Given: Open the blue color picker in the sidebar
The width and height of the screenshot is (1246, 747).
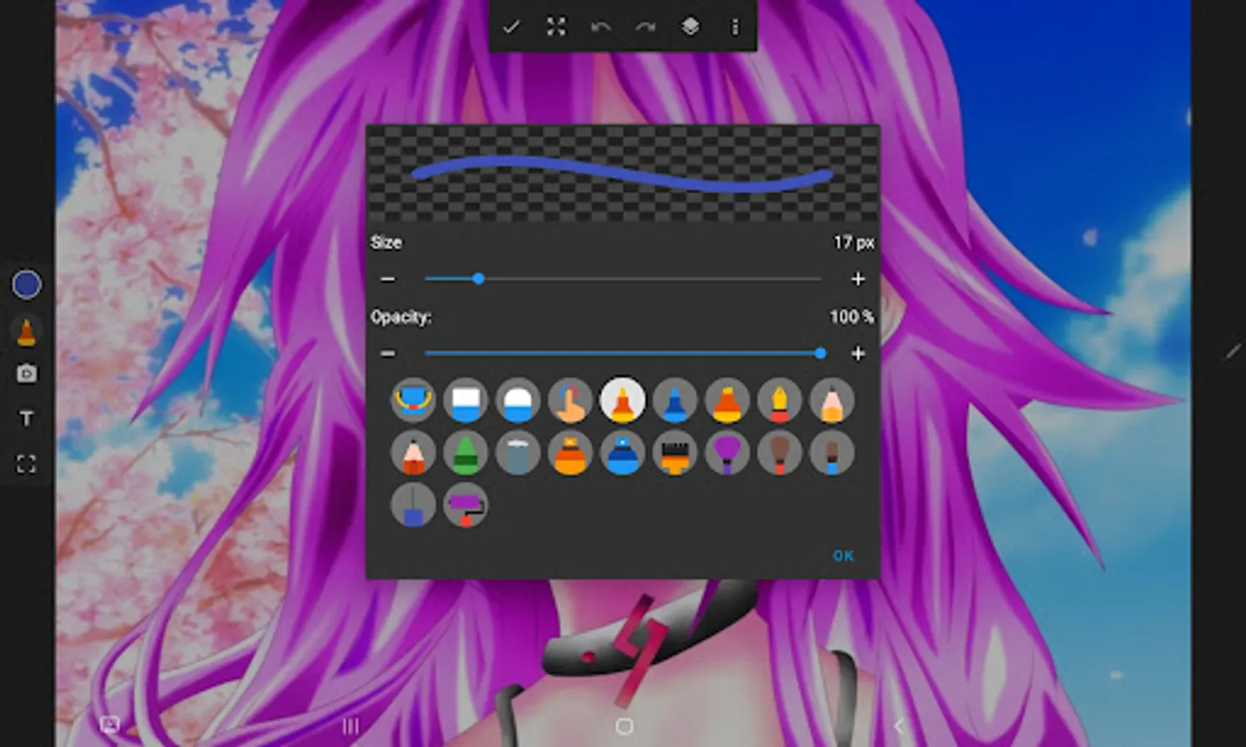Looking at the screenshot, I should tap(26, 284).
